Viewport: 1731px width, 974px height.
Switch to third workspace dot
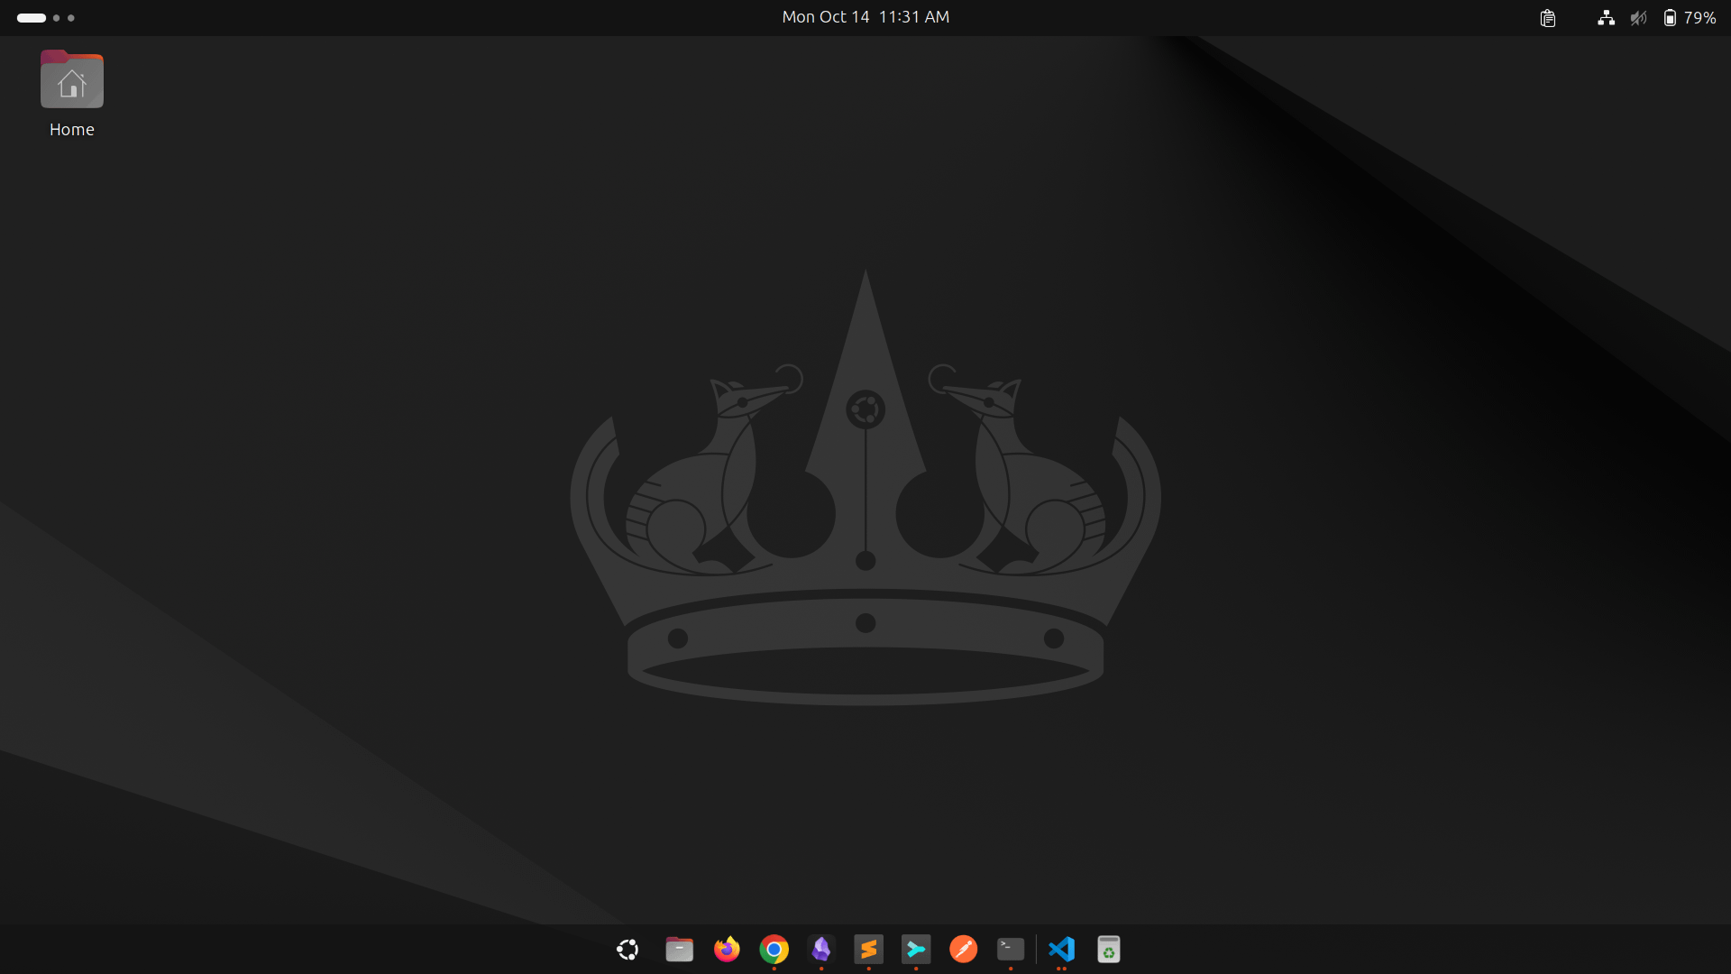71,18
